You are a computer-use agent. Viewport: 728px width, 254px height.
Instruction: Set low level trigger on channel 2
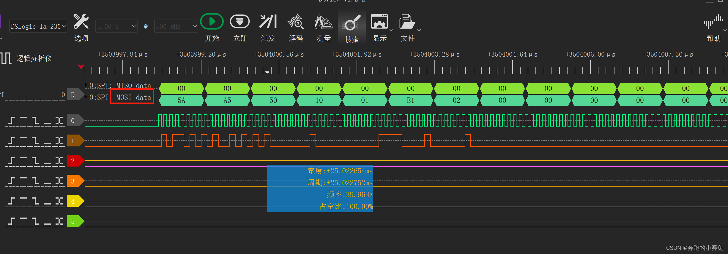coord(47,163)
